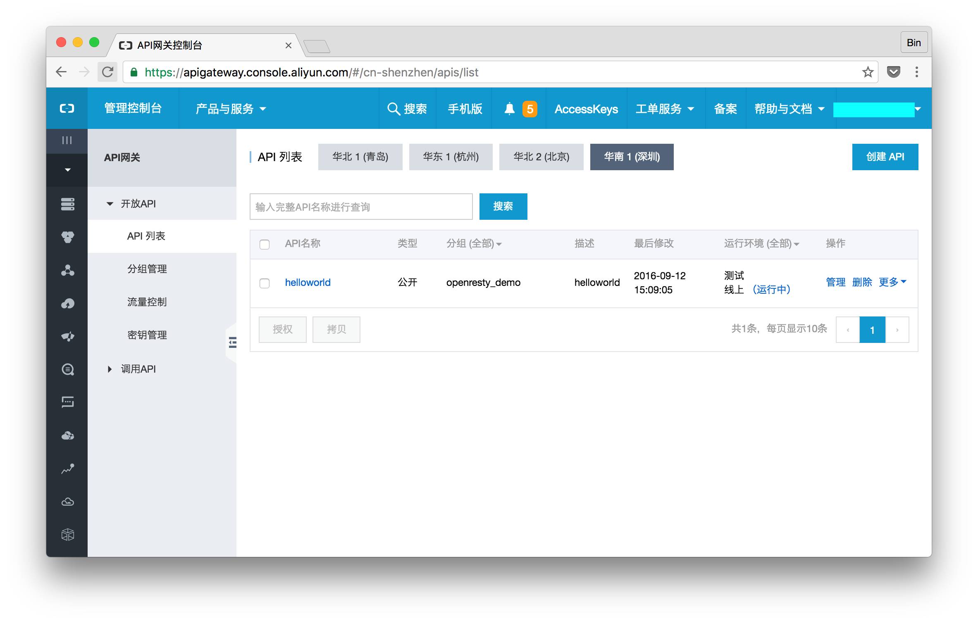
Task: Switch to 华东 1 (杭州) region tab
Action: point(451,157)
